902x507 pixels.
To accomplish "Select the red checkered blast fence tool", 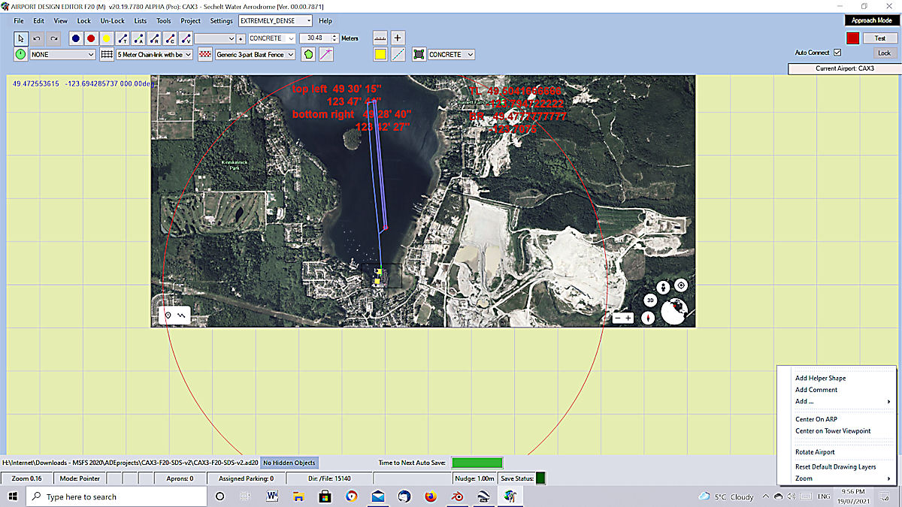I will pyautogui.click(x=204, y=54).
